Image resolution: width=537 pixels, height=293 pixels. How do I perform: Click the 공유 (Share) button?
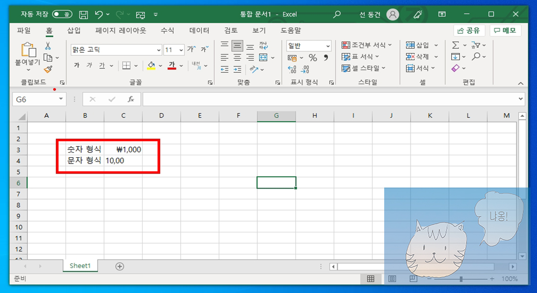[469, 30]
